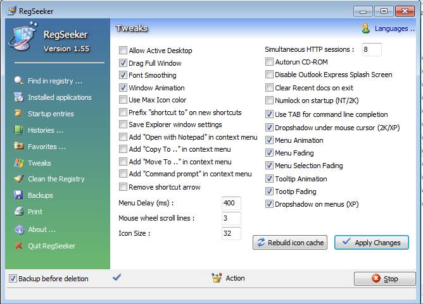Image resolution: width=423 pixels, height=304 pixels.
Task: Enable Disable Outlook Express Splash Screen
Action: coord(269,75)
